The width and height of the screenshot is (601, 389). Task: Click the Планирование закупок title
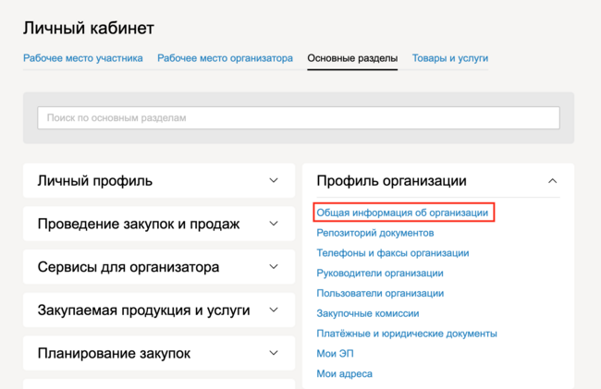(114, 353)
